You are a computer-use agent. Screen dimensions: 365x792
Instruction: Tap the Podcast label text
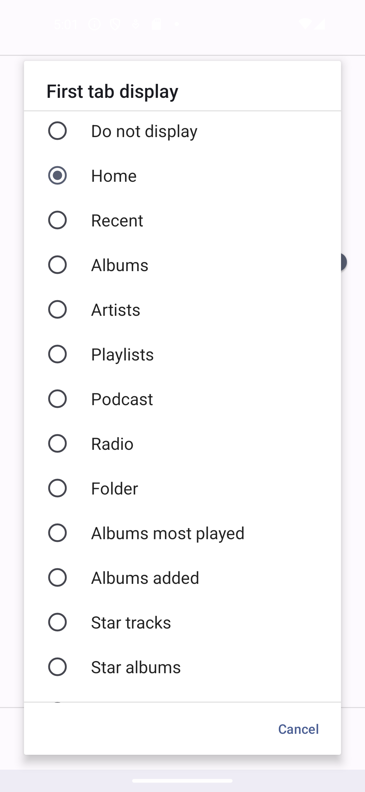point(122,399)
